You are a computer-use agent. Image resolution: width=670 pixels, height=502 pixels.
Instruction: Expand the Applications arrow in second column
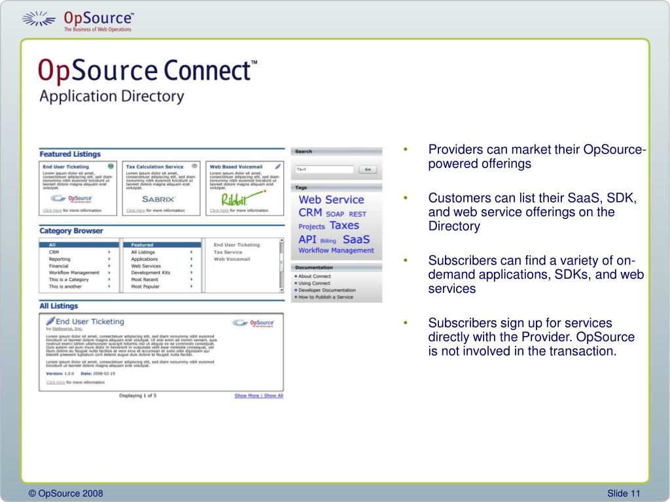click(192, 259)
